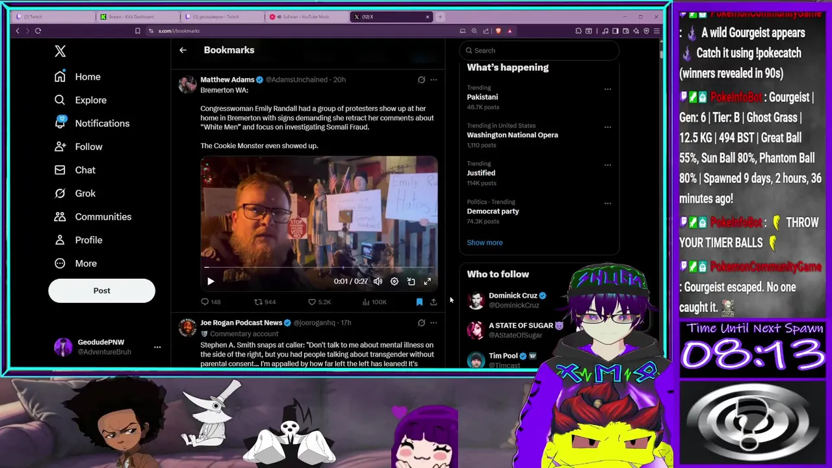Open video settings gear
Viewport: 832px width, 468px height.
click(395, 281)
